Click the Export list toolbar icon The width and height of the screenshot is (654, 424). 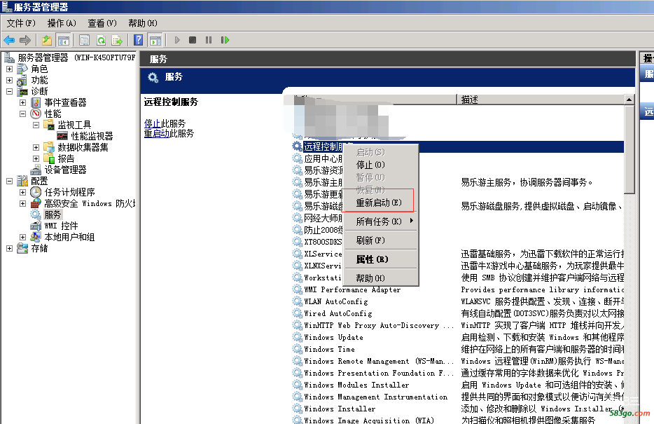(x=117, y=40)
